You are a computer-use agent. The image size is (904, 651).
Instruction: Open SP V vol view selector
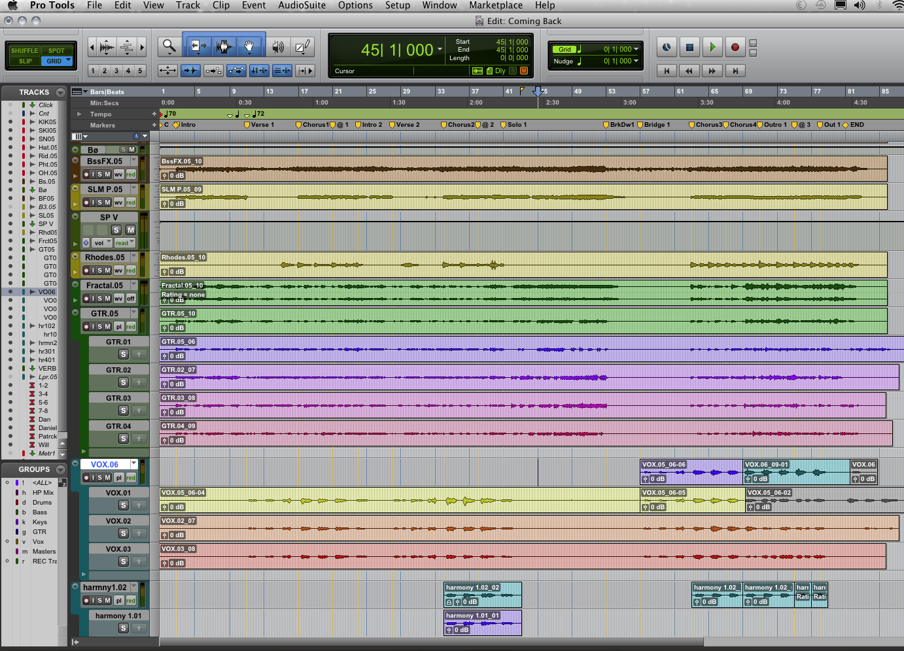click(101, 242)
